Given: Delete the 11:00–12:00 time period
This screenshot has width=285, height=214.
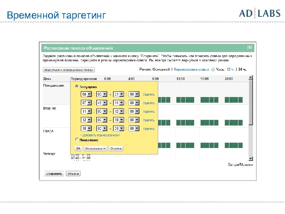Looking at the screenshot, I should click(149, 112).
